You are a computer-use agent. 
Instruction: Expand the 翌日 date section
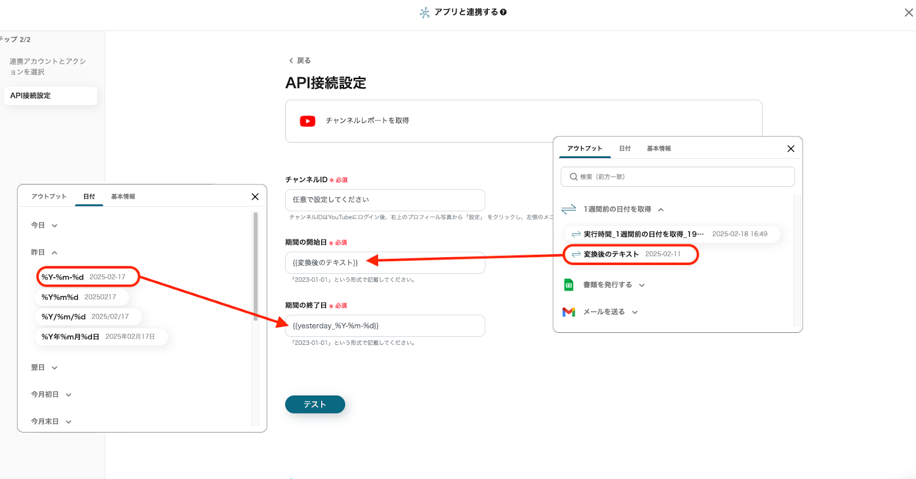click(x=45, y=368)
